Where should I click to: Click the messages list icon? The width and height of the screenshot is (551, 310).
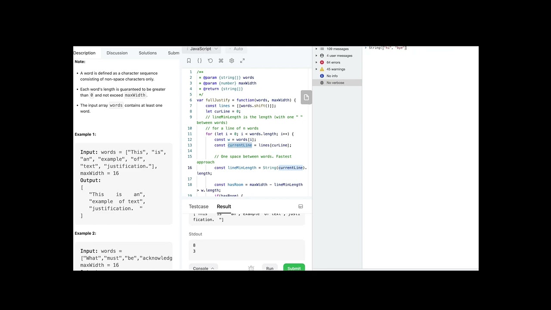322,49
